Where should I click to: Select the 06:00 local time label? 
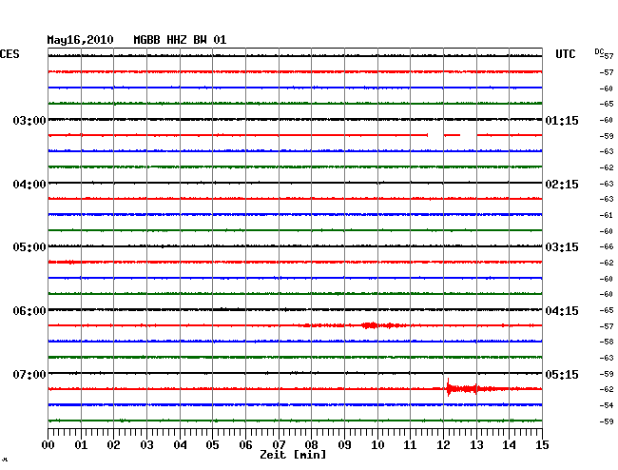point(29,311)
